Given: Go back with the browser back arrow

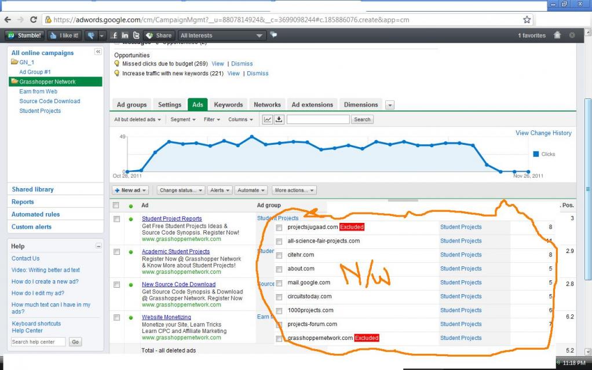Looking at the screenshot, I should (x=8, y=20).
